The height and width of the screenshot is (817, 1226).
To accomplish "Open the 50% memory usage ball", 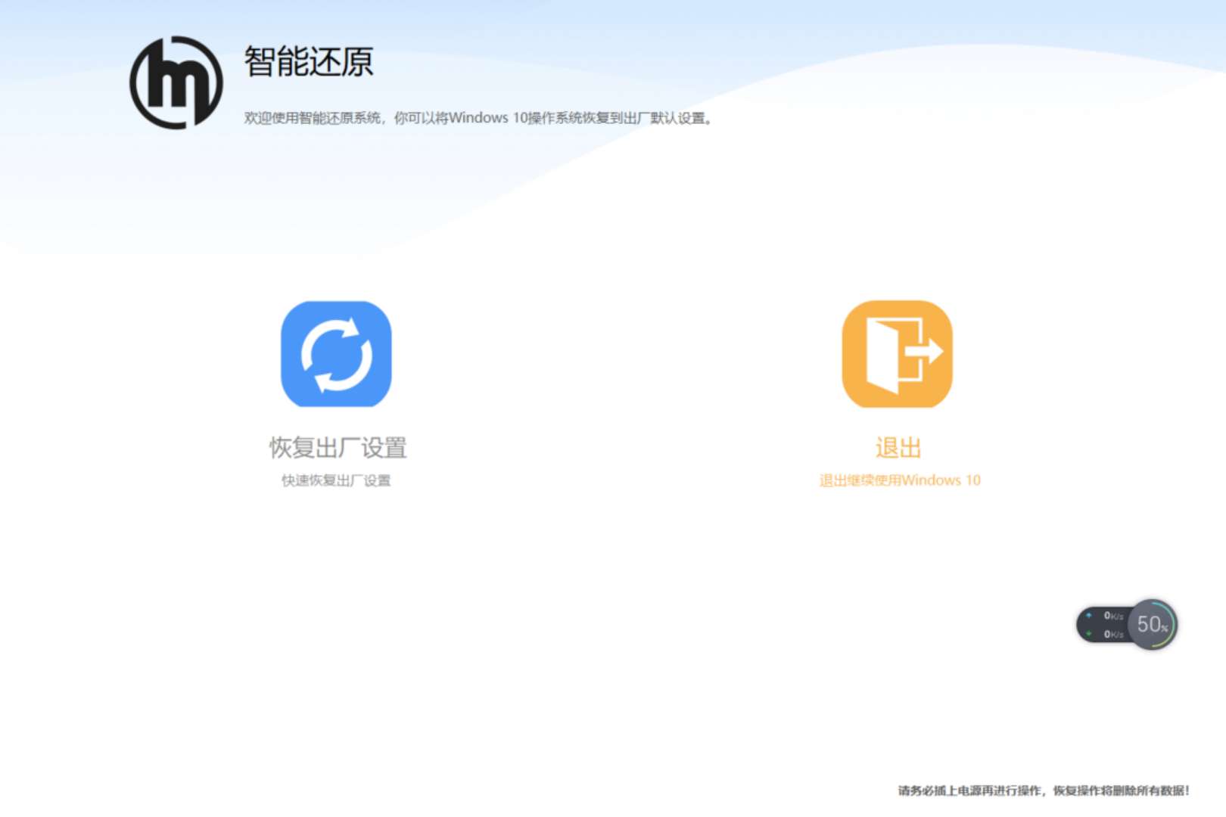I will [1152, 625].
